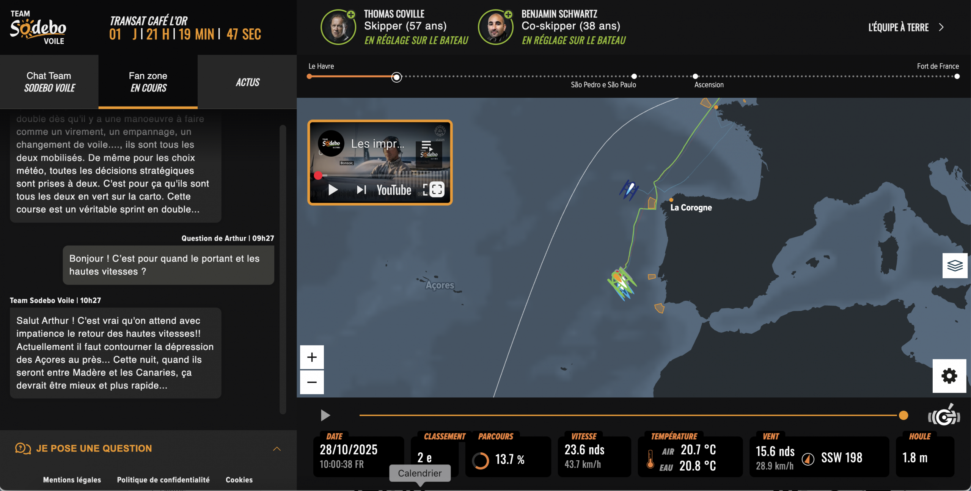The image size is (971, 491).
Task: Enter fullscreen on YouTube video
Action: (437, 189)
